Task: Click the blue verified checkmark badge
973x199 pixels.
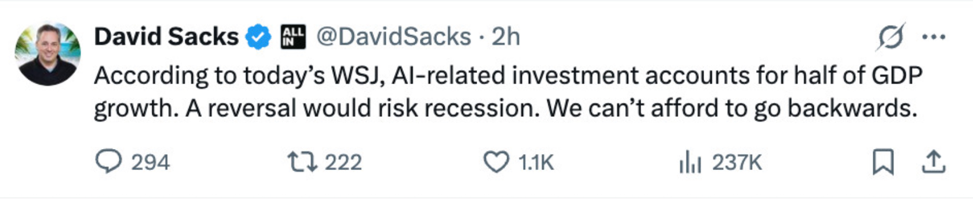Action: (258, 37)
